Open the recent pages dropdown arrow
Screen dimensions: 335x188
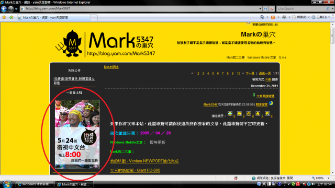pyautogui.click(x=16, y=9)
